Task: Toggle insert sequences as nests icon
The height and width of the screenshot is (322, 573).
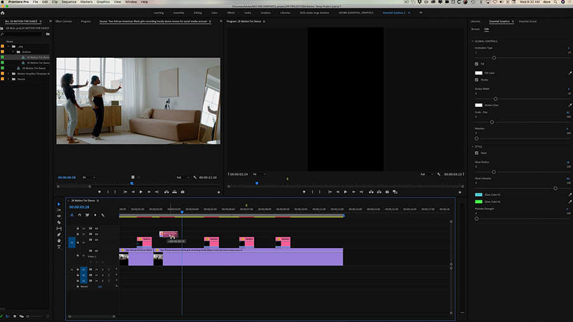Action: click(71, 215)
